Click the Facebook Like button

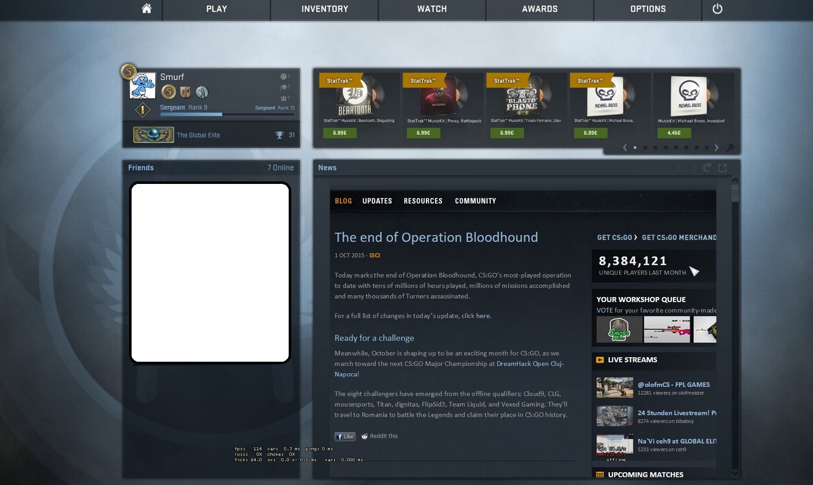pyautogui.click(x=345, y=437)
